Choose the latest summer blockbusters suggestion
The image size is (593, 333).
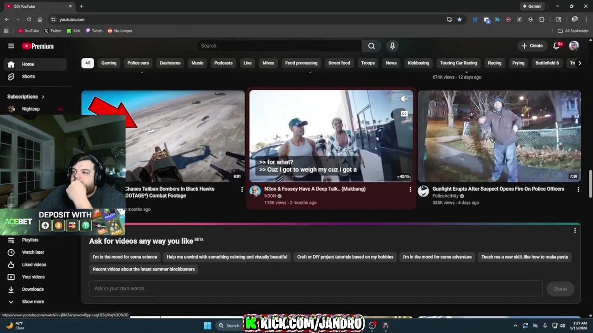click(x=144, y=269)
